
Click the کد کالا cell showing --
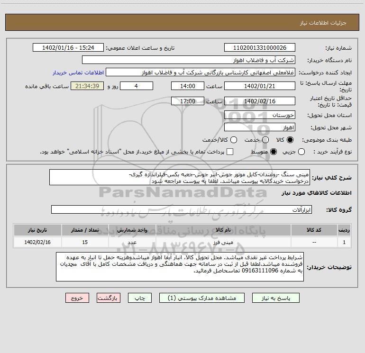[314, 242]
